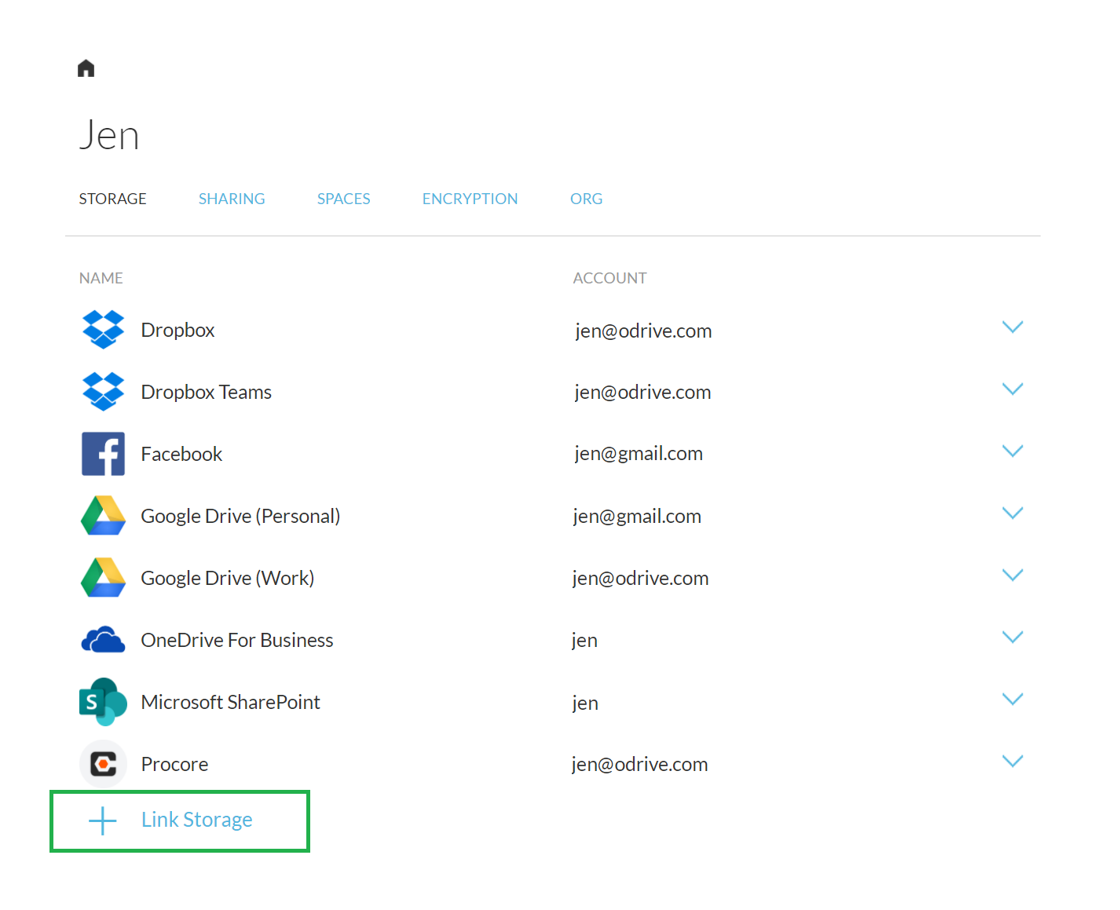Image resolution: width=1120 pixels, height=910 pixels.
Task: Click jen@odrive.com in Google Drive (Work) row
Action: coord(640,578)
